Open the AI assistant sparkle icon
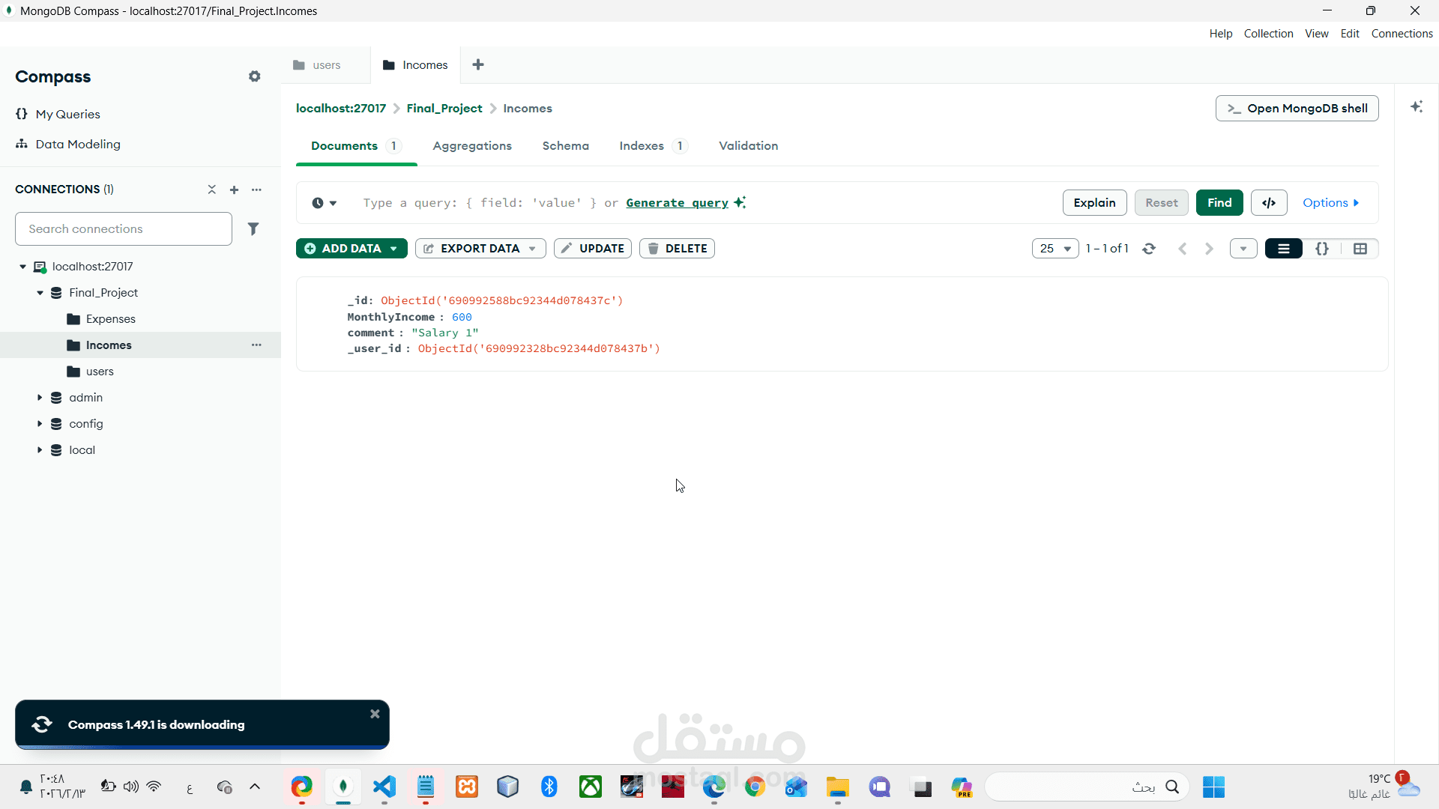 (x=1417, y=107)
